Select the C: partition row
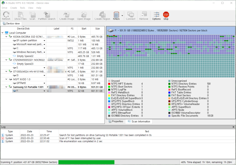The image size is (236, 165). [x=53, y=48]
